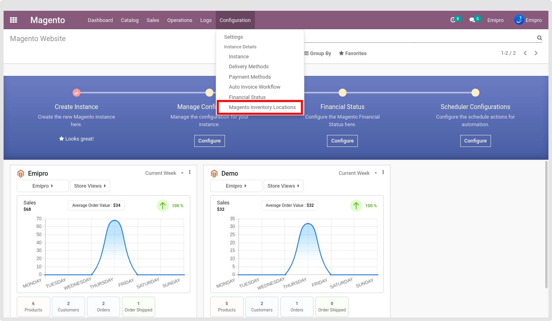This screenshot has height=321, width=552.
Task: Open the Logs menu
Action: tap(206, 20)
